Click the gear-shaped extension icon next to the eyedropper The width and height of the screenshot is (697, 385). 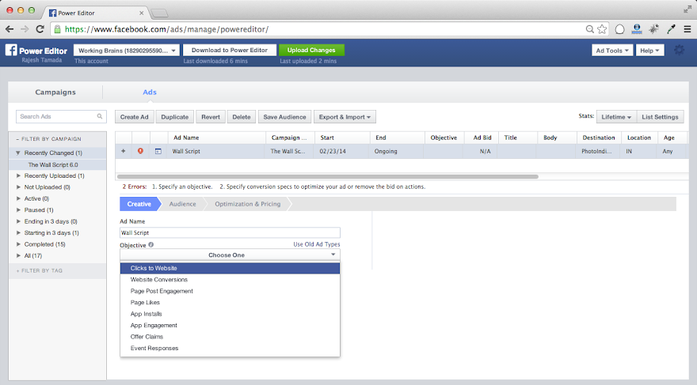(654, 29)
